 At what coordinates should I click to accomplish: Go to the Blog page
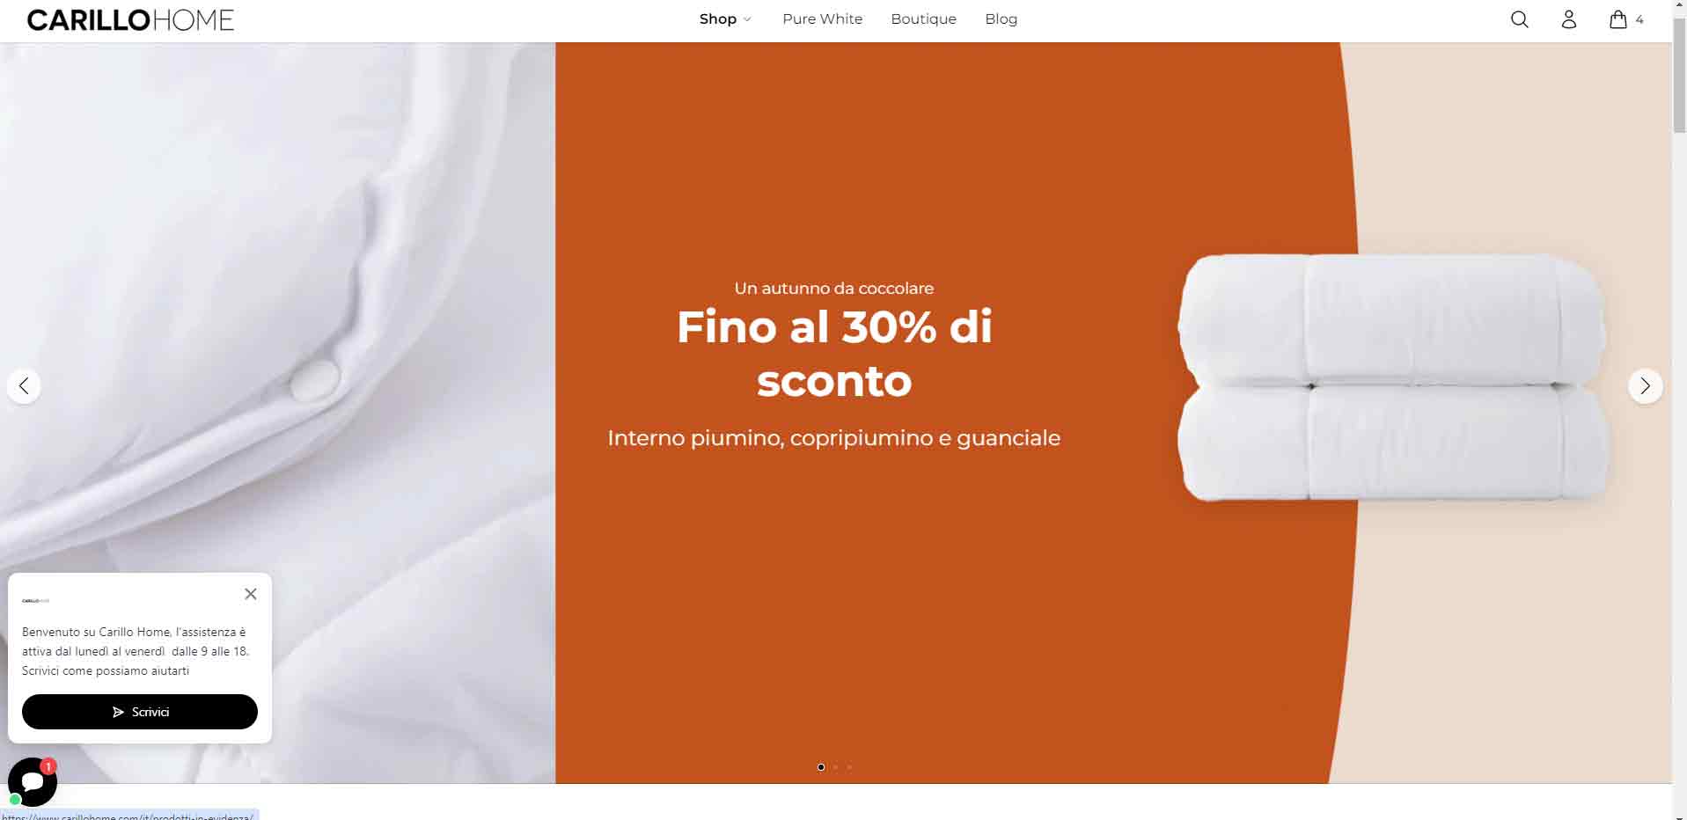1001,19
